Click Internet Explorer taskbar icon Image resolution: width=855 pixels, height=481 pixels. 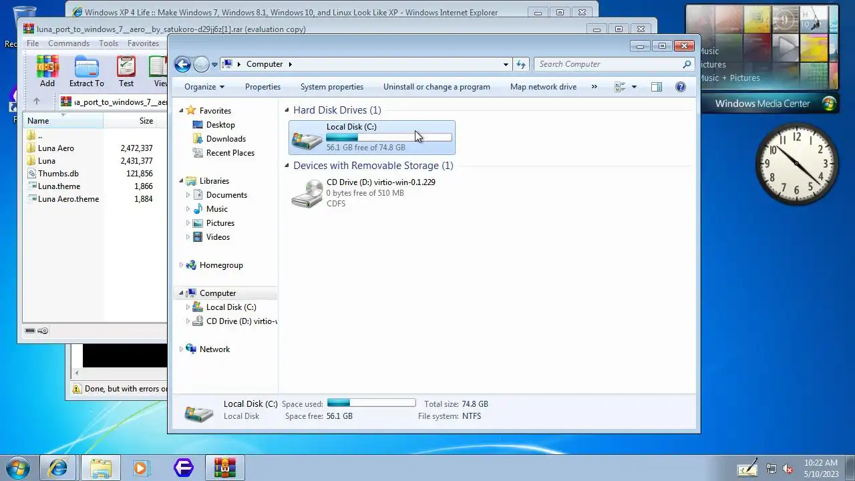[58, 468]
